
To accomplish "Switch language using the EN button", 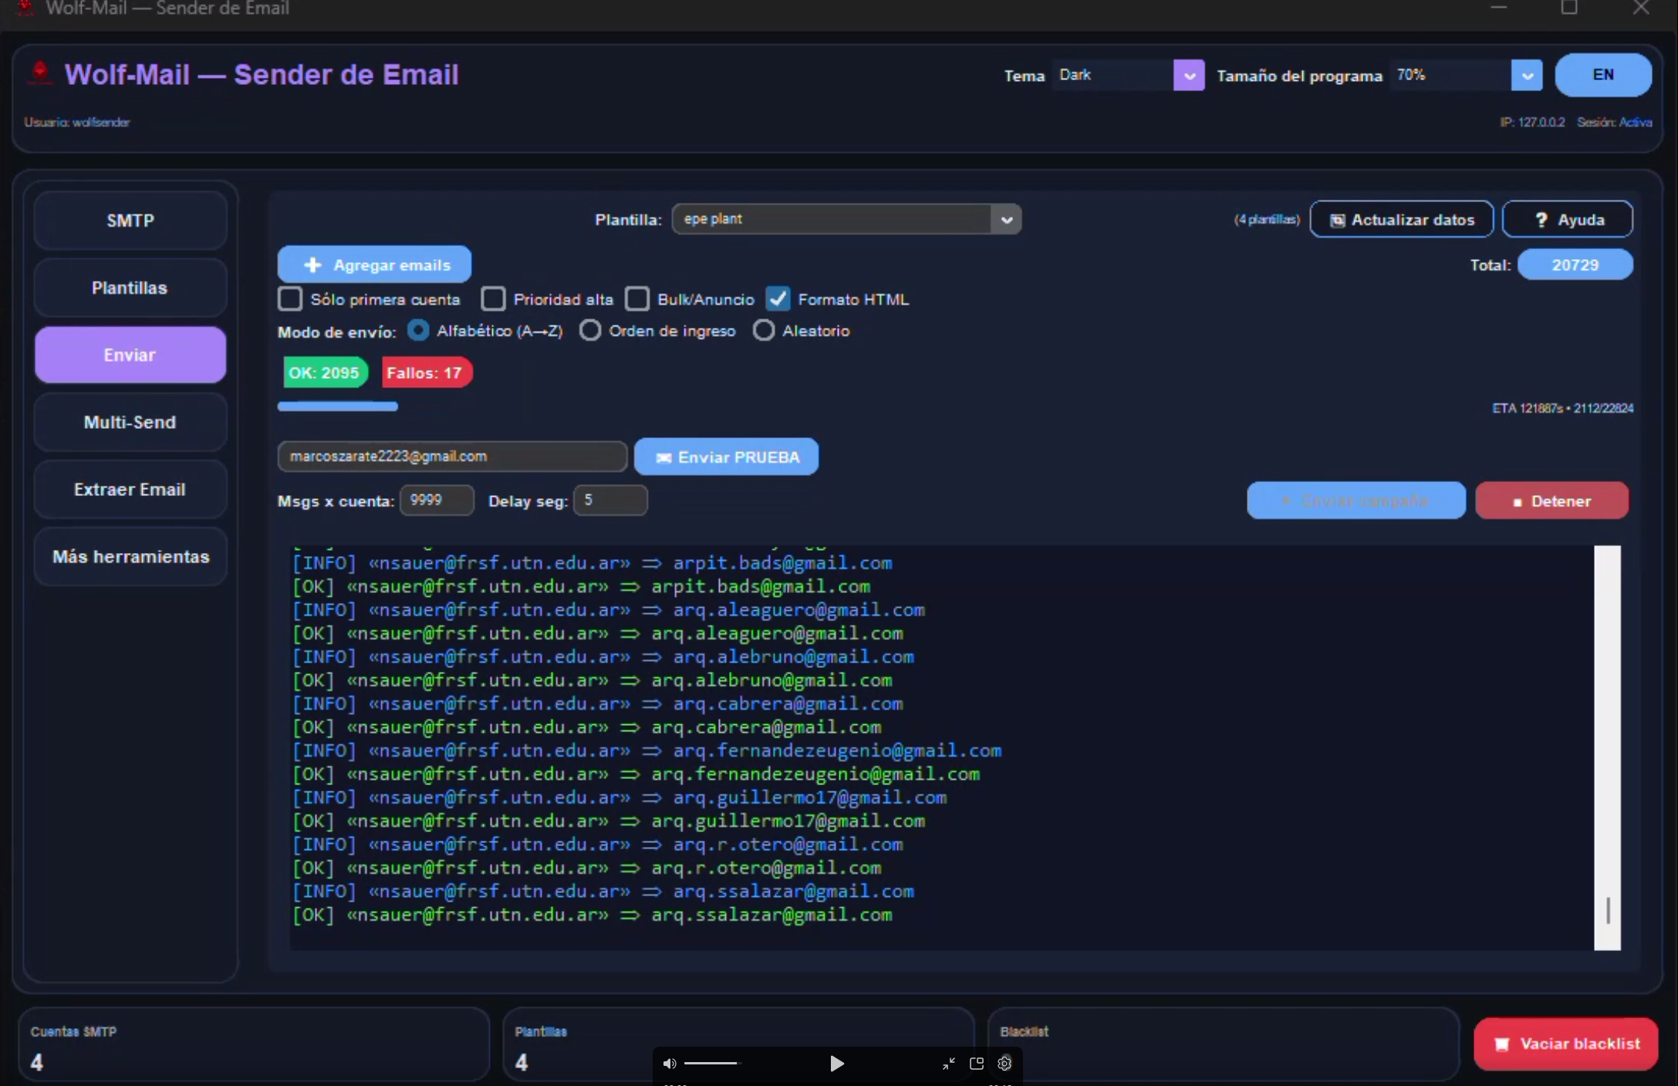I will (x=1603, y=75).
